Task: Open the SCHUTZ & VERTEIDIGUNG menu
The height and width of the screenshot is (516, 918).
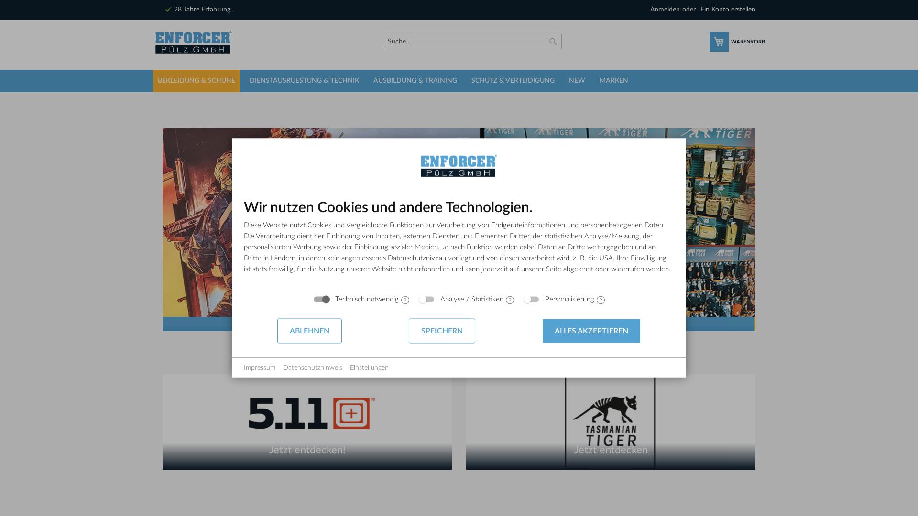Action: click(x=513, y=81)
